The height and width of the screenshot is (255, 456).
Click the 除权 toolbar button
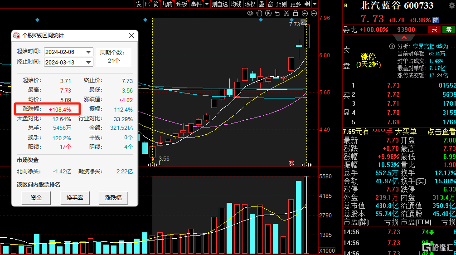coord(250,4)
